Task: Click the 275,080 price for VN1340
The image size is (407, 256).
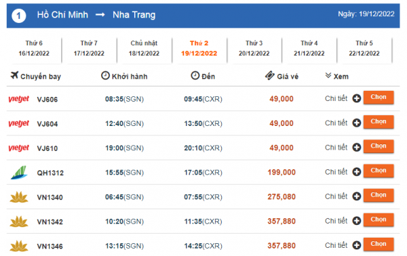Action: (282, 196)
